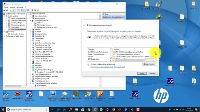Screen dimensions: 200x112
Task: Click the red C app icon in the taskbar
Action: point(138,110)
